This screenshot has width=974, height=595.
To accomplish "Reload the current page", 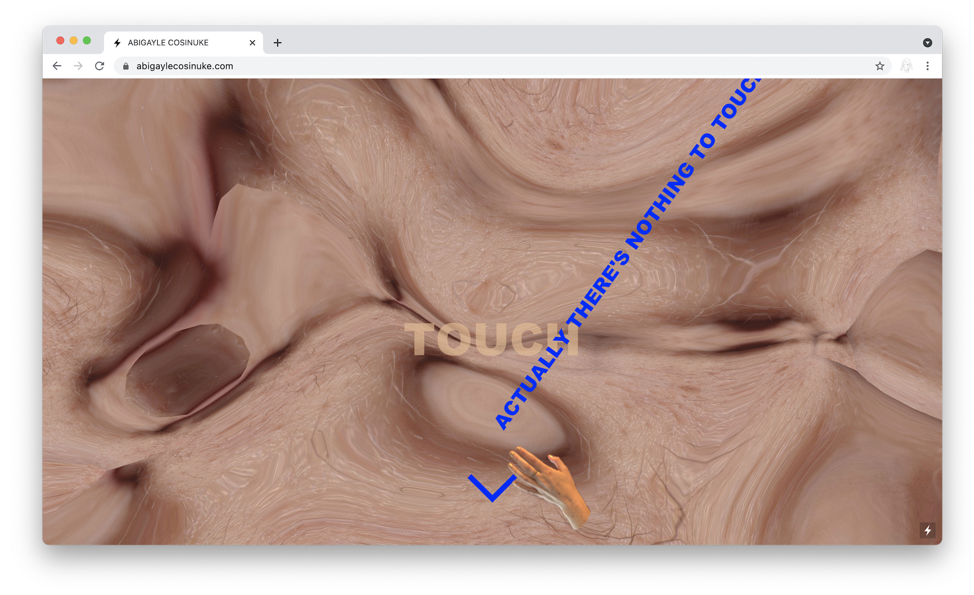I will (100, 66).
